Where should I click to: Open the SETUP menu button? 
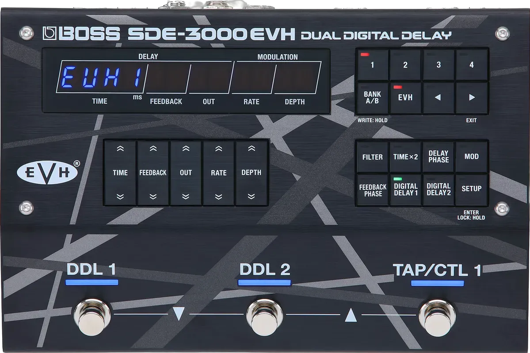(472, 190)
